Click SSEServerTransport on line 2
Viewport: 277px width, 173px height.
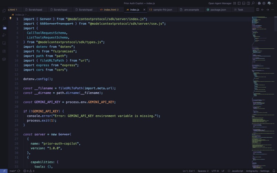(x=56, y=23)
